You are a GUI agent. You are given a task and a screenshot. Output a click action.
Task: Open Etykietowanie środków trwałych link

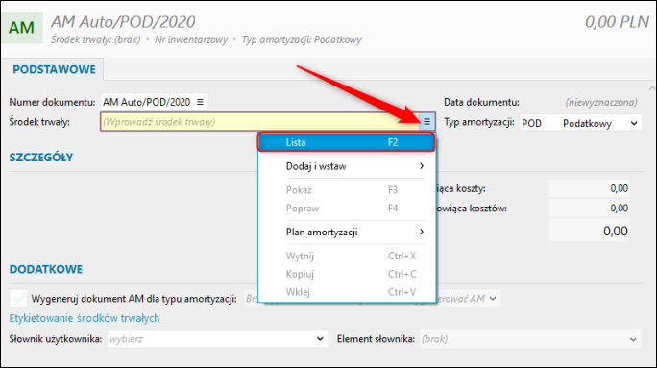click(85, 318)
